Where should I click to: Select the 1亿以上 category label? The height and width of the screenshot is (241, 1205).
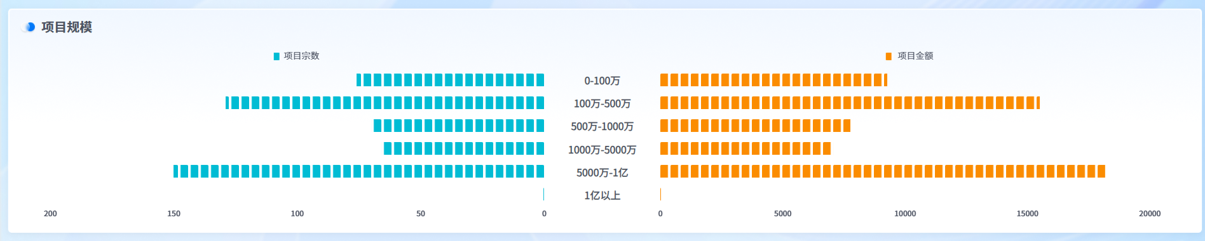pos(602,195)
